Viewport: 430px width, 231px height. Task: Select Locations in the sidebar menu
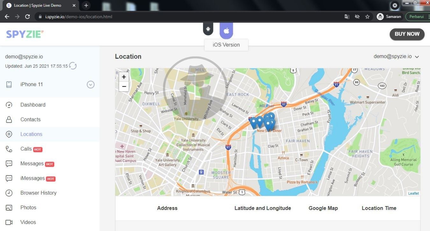[31, 134]
